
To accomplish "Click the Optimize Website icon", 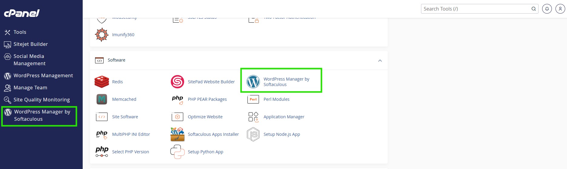I will pos(177,117).
